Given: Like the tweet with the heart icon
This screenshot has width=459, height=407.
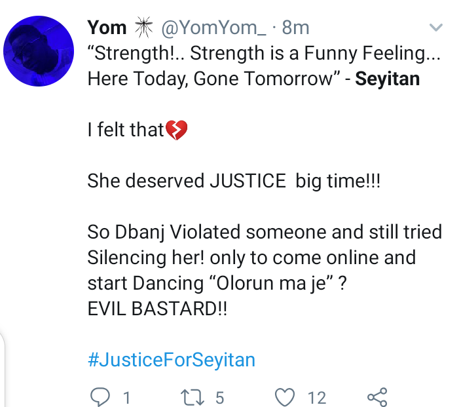Looking at the screenshot, I should (285, 397).
